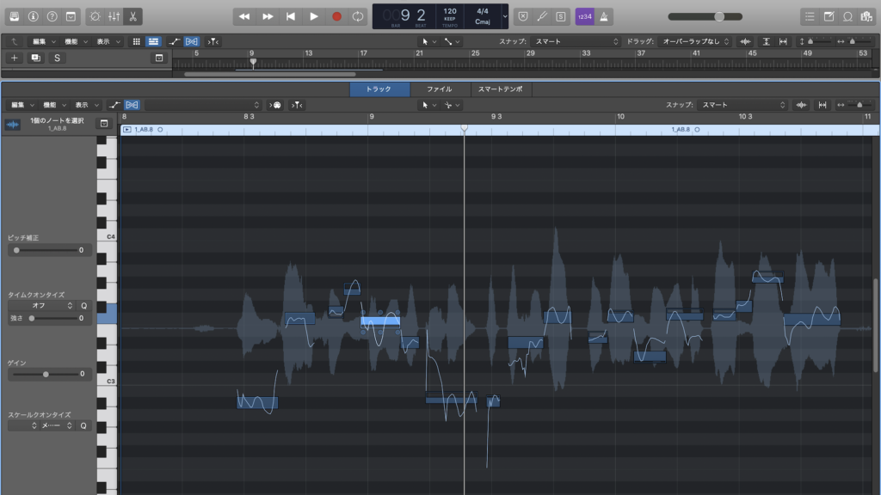The image size is (881, 495).
Task: Select the ファイル tab
Action: click(x=440, y=89)
